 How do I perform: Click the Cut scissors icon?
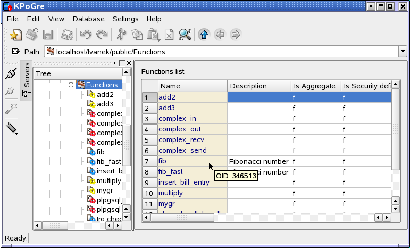[121, 35]
